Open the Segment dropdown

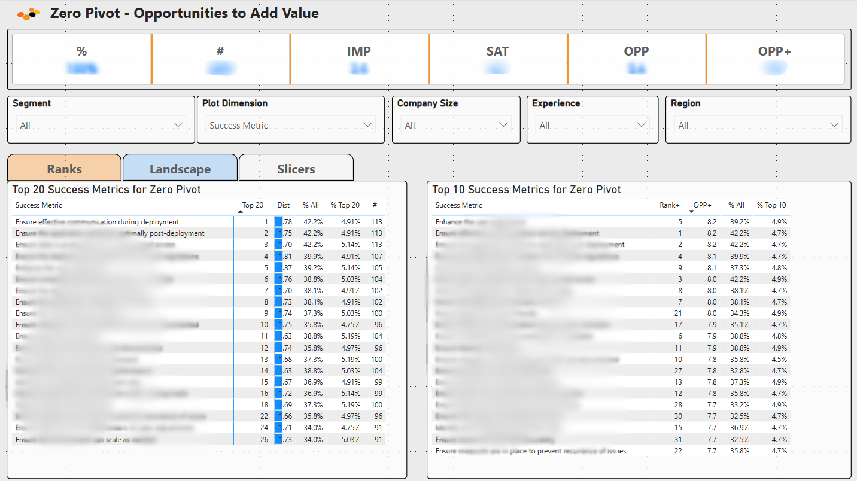click(x=101, y=125)
